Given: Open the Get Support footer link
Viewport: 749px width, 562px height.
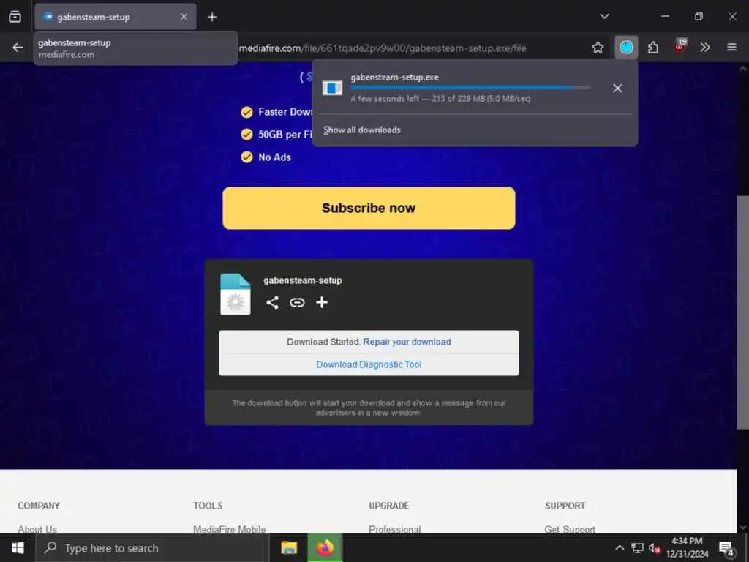Looking at the screenshot, I should tap(570, 529).
